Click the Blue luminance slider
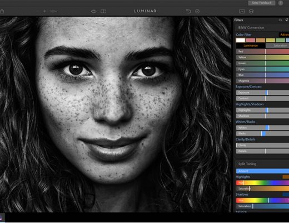 pyautogui.click(x=262, y=75)
